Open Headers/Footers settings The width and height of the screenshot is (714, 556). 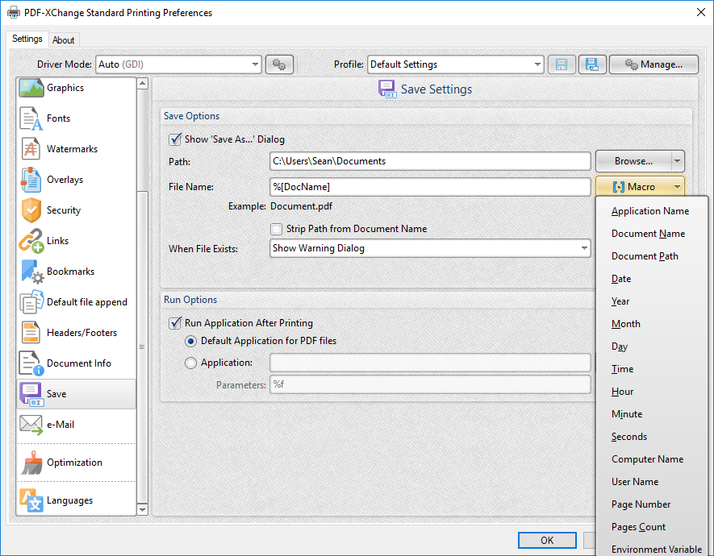point(76,333)
